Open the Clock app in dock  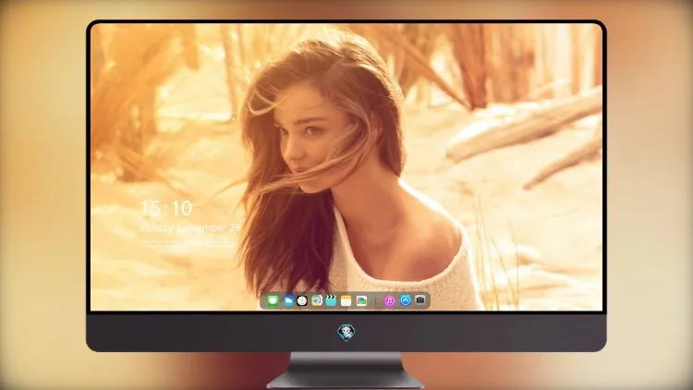tap(302, 300)
